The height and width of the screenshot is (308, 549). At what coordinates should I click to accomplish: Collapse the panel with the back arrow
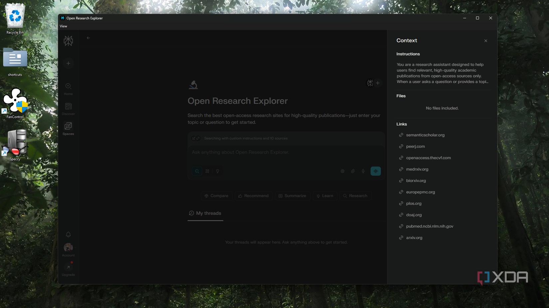(x=88, y=38)
